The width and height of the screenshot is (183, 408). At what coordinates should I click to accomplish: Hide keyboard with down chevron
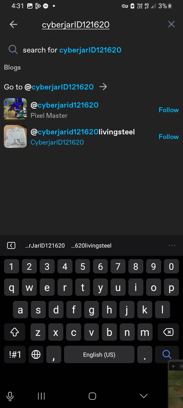[144, 396]
